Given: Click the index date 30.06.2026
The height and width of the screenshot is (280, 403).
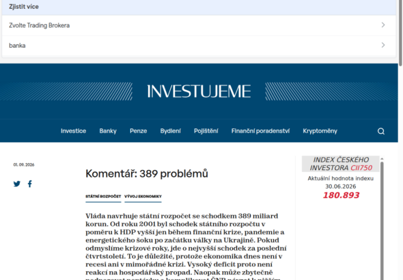Looking at the screenshot, I should click(x=341, y=186).
